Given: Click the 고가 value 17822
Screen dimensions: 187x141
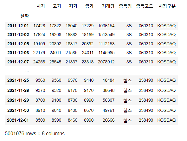Looking at the screenshot, I should click(55, 26).
